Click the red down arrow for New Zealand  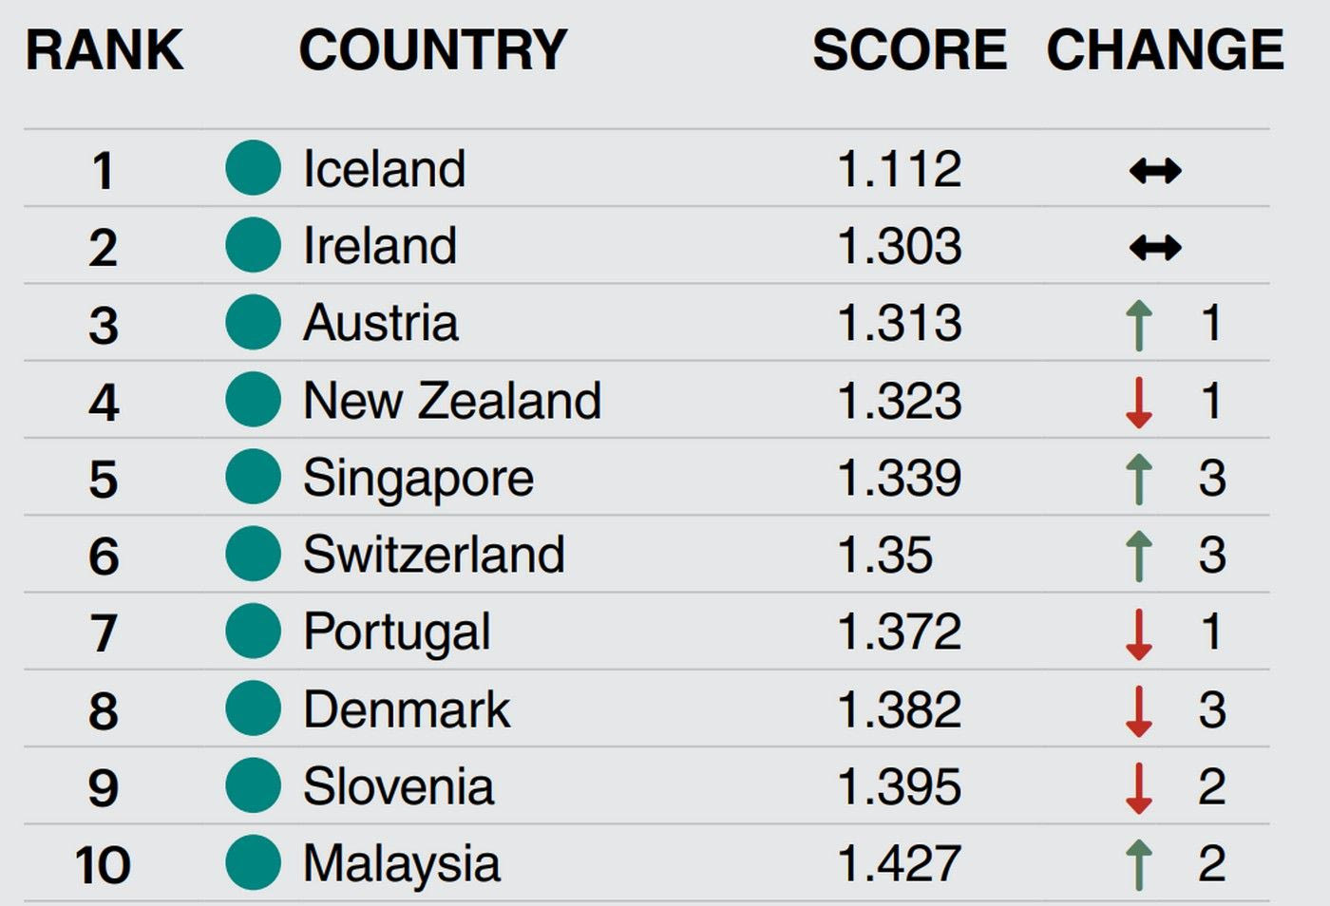click(1138, 403)
